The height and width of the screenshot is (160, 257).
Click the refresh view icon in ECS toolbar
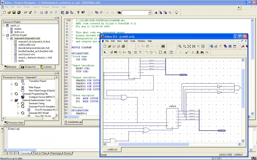tap(203, 46)
